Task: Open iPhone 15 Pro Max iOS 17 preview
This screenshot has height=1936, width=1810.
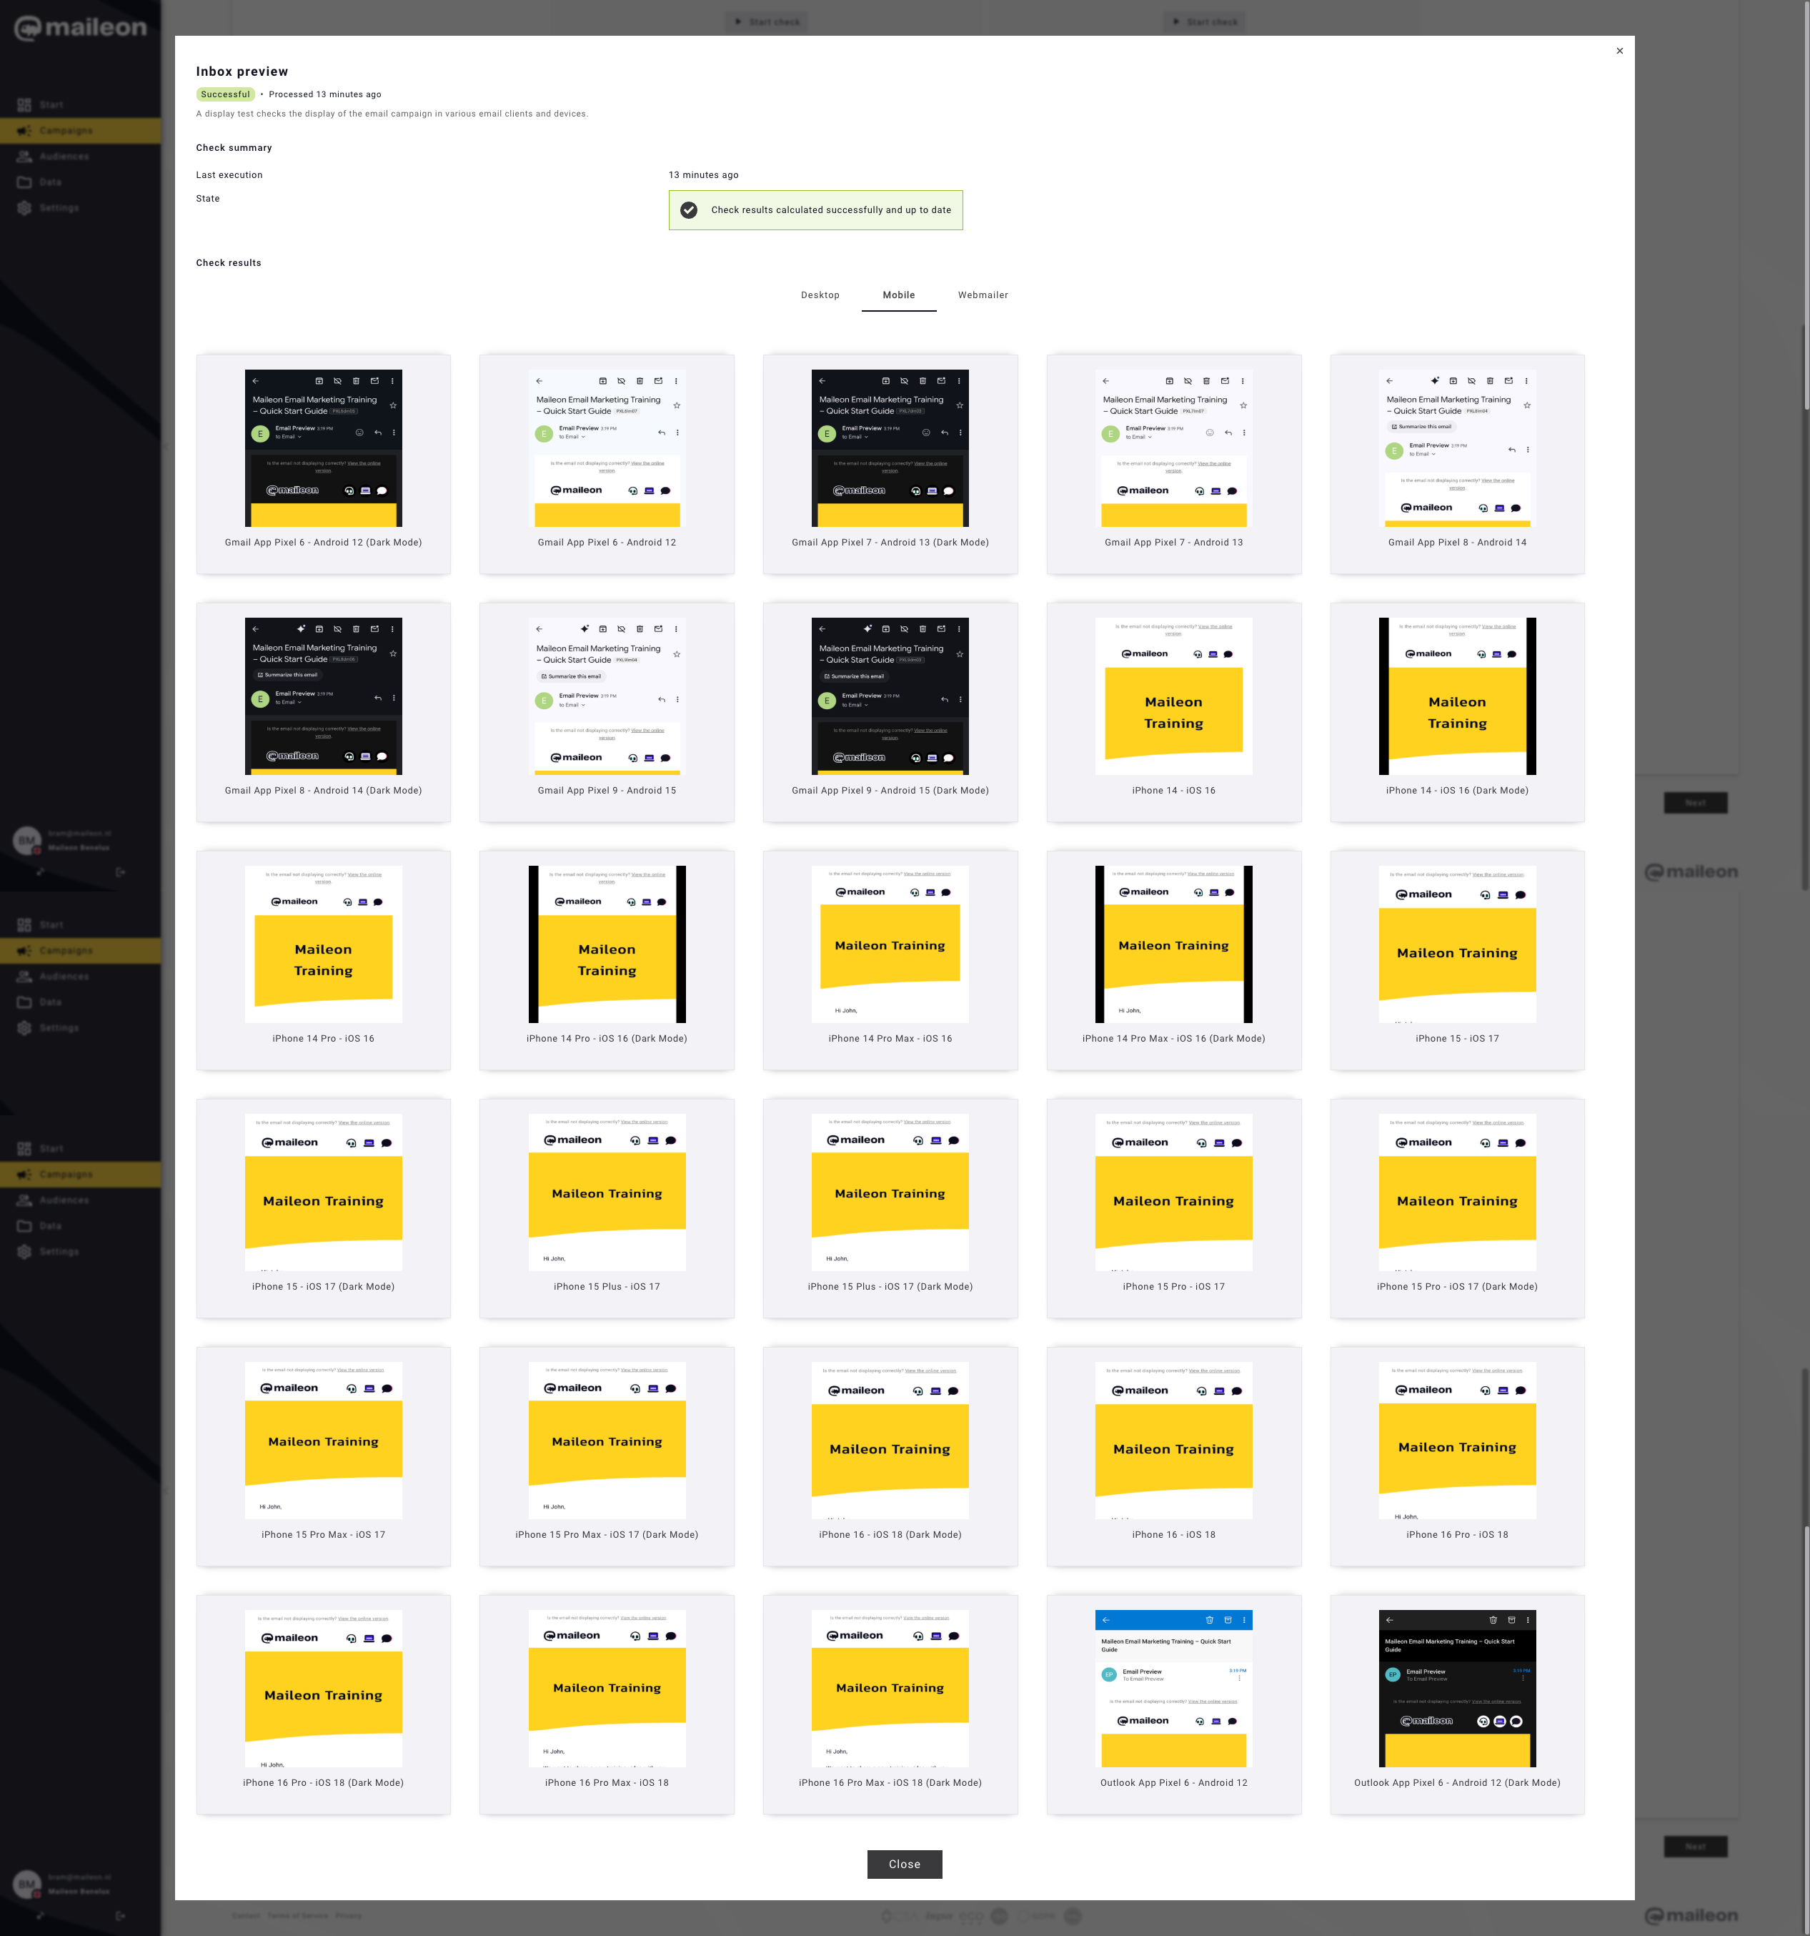Action: click(323, 1441)
